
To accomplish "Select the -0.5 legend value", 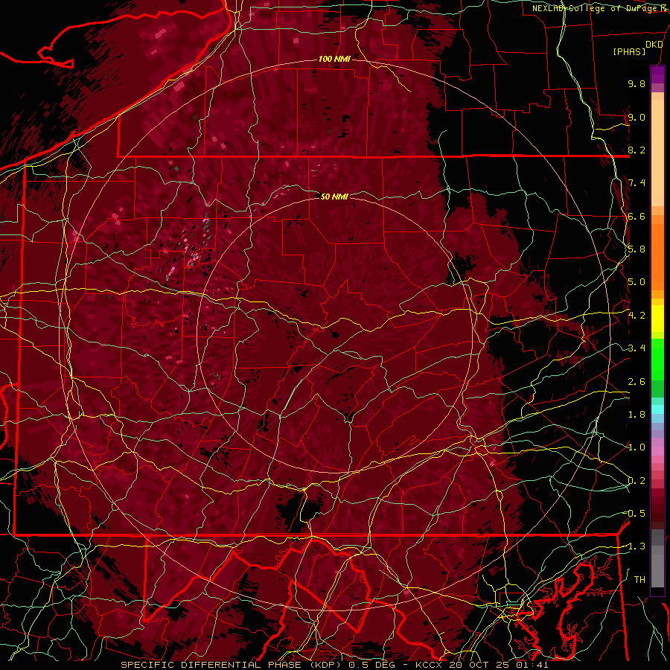I will tap(634, 514).
